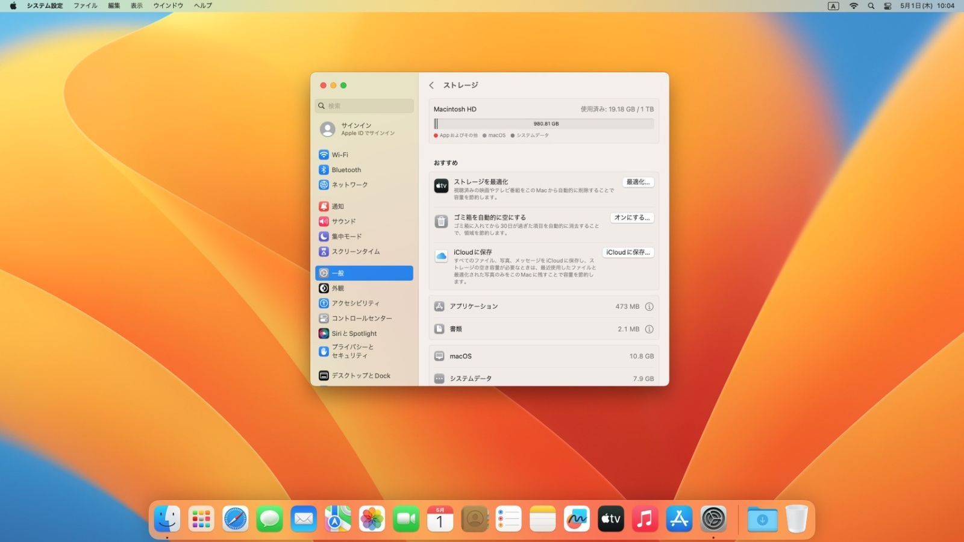The image size is (964, 542).
Task: Open Calendar from the Dock
Action: coord(440,519)
